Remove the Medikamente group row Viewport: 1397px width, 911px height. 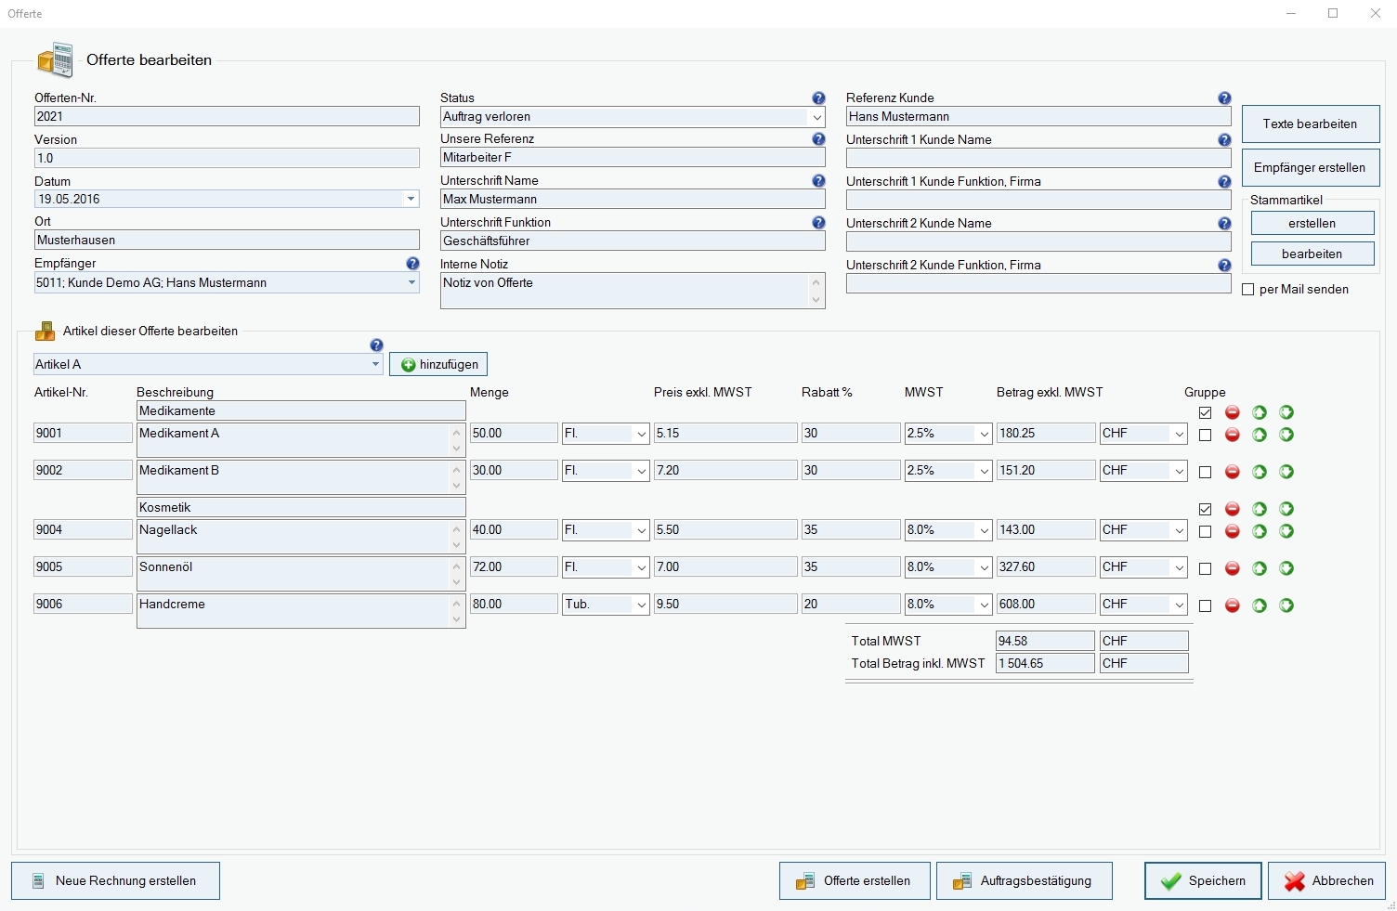coord(1233,412)
